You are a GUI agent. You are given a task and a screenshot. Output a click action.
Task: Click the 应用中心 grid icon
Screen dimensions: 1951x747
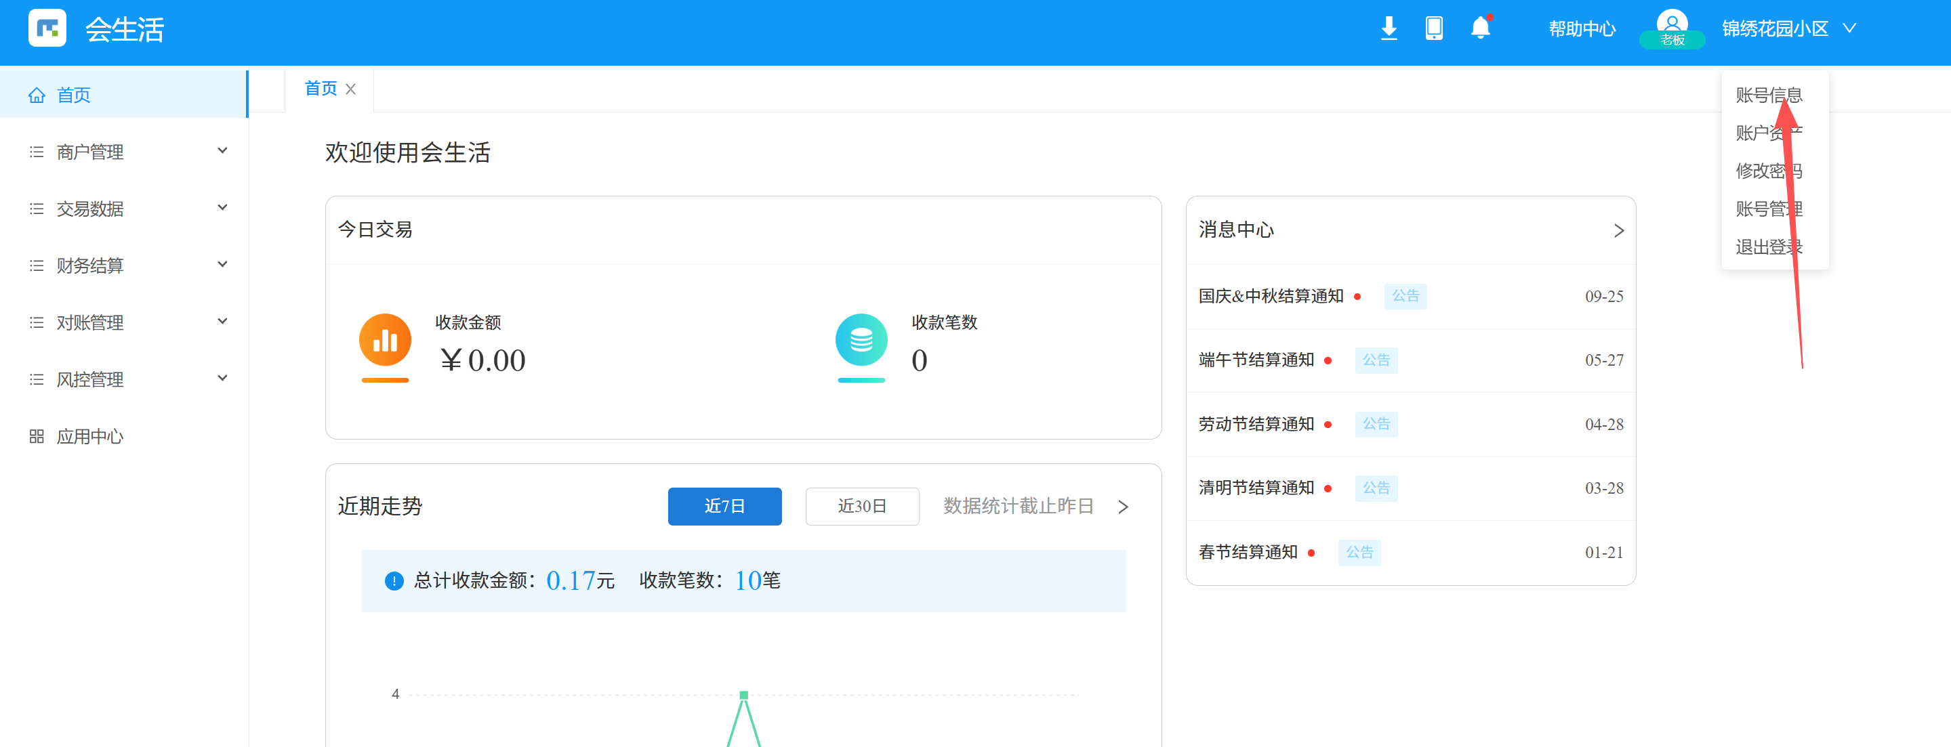tap(37, 436)
